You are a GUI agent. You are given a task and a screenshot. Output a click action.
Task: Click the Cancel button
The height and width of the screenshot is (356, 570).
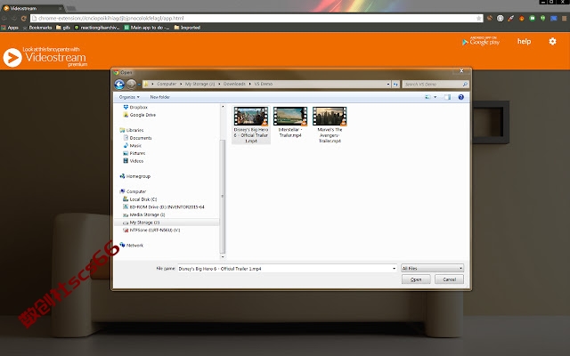(449, 279)
